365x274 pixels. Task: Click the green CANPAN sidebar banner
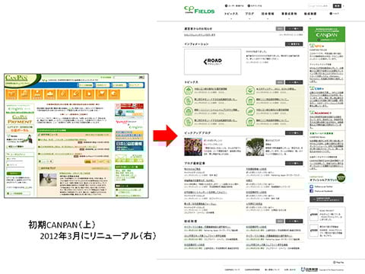pos(326,34)
